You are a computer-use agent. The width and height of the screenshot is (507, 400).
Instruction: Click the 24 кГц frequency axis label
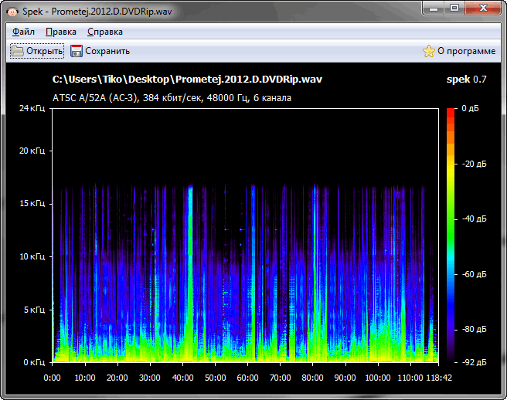click(x=32, y=108)
